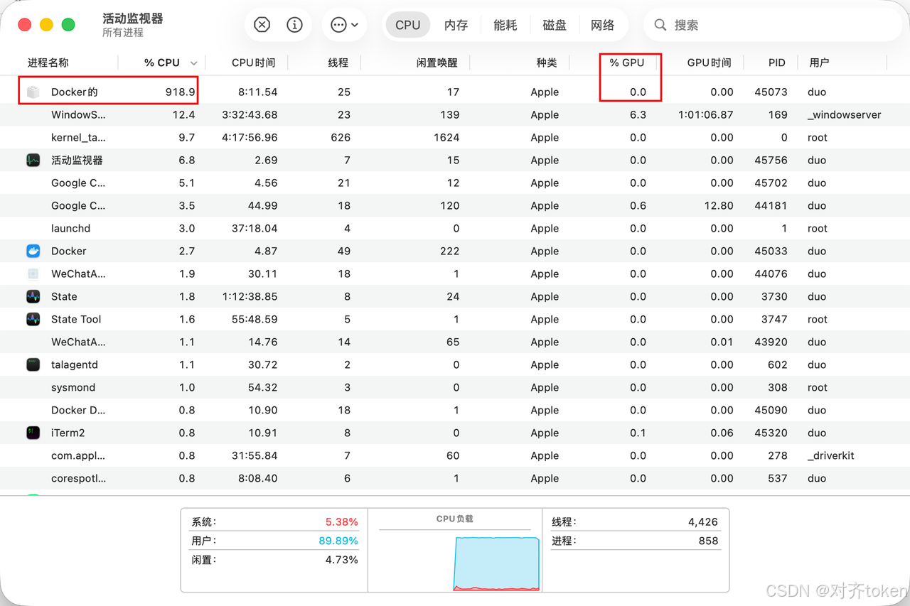Select the Google C... process with PID 44181
The width and height of the screenshot is (910, 606).
(x=78, y=205)
